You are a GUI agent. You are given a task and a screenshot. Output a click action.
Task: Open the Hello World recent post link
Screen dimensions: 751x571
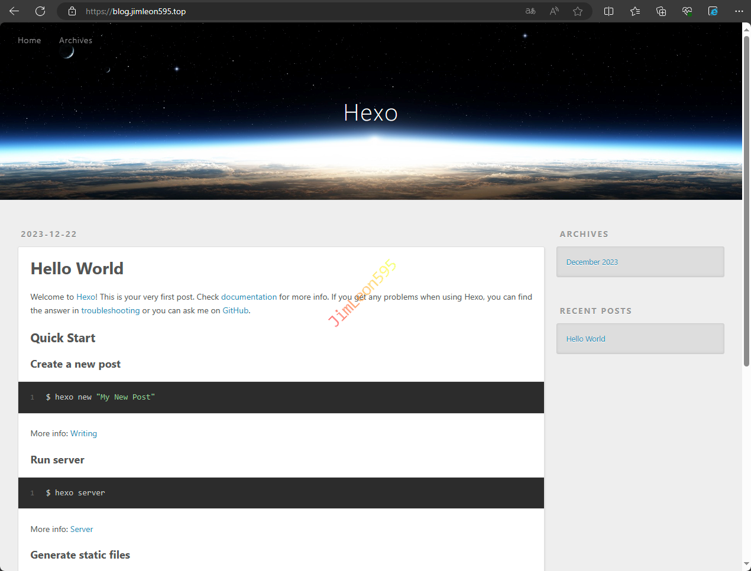(585, 339)
